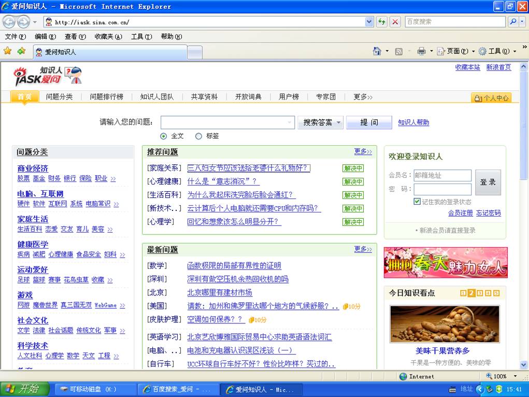This screenshot has width=529, height=397.
Task: Click the 提问 button
Action: tap(369, 122)
